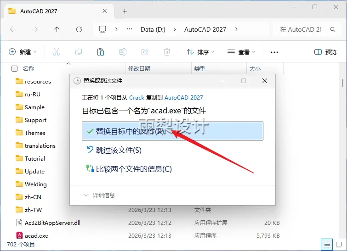Switch to large thumbnails view icon

point(339,245)
